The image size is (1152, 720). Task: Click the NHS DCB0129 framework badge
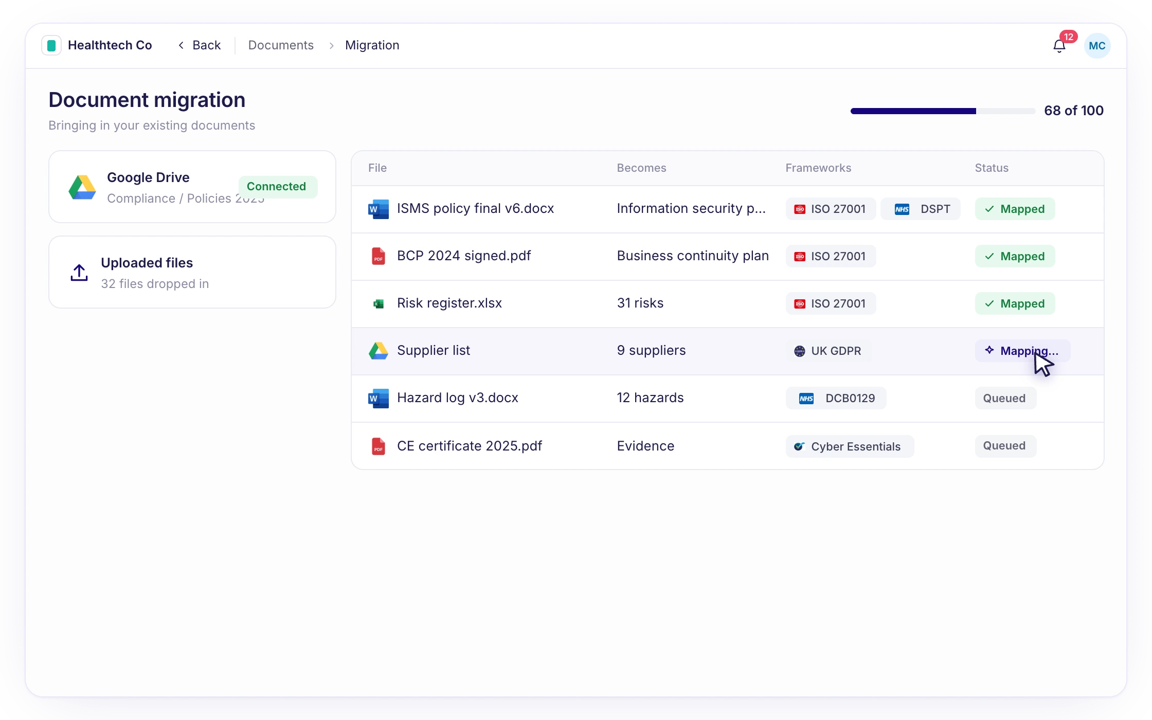tap(836, 398)
